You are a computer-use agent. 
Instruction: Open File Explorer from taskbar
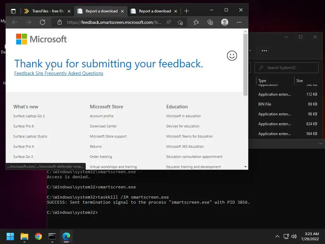click(x=24, y=236)
